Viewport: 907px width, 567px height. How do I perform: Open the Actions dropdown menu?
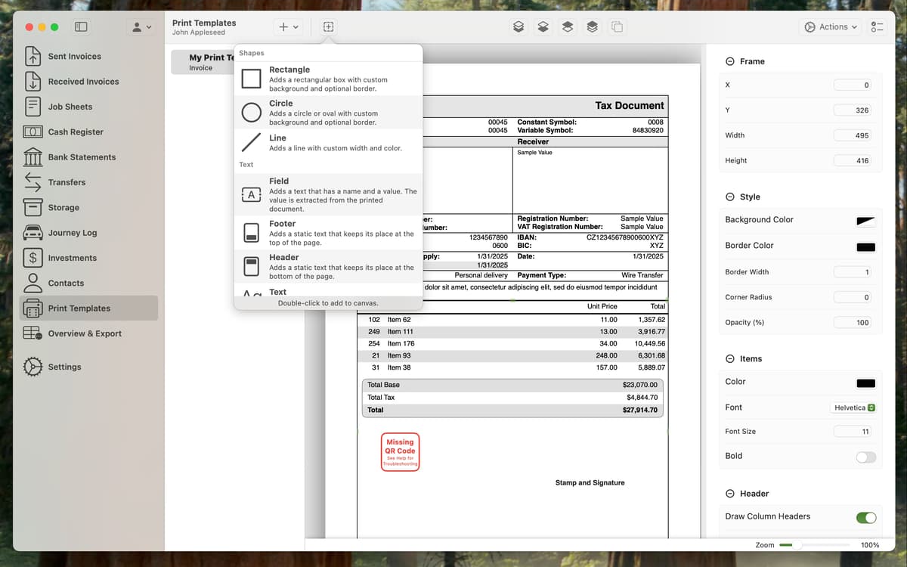coord(831,27)
